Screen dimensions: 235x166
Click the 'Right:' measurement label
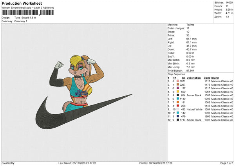(x=171, y=42)
